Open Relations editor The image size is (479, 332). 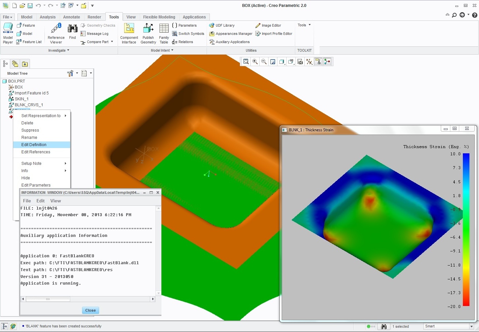[183, 42]
